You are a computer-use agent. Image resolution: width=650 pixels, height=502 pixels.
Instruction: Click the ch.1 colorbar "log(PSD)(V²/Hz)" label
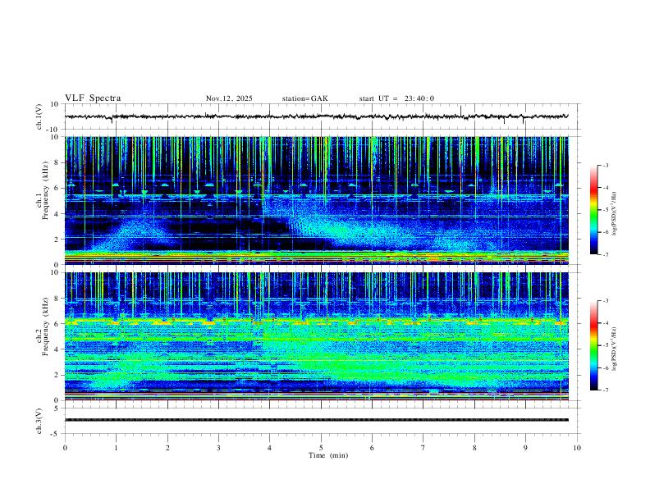614,213
